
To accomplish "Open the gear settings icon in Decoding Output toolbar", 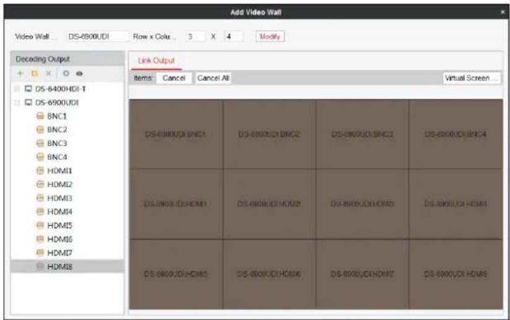I will (66, 74).
